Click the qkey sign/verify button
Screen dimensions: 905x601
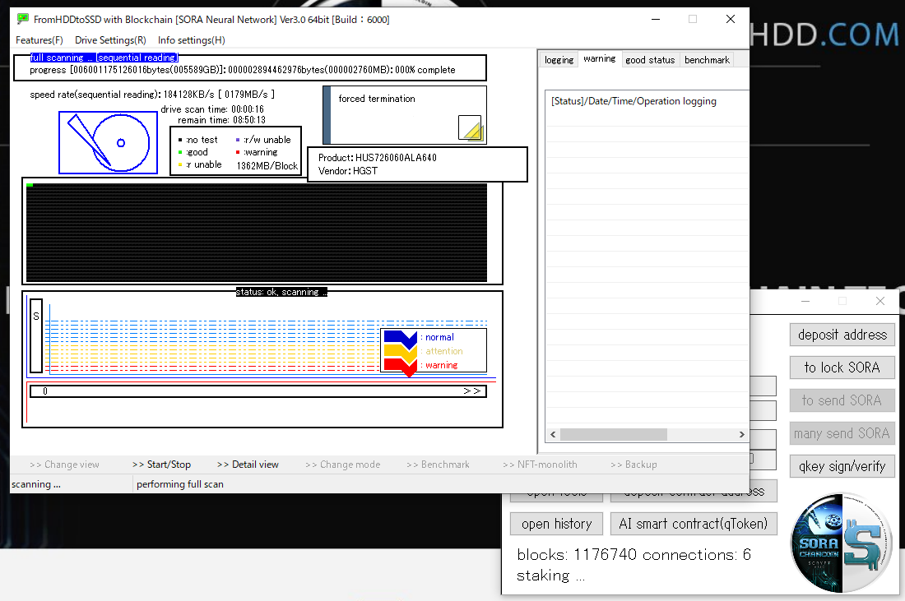click(x=842, y=466)
